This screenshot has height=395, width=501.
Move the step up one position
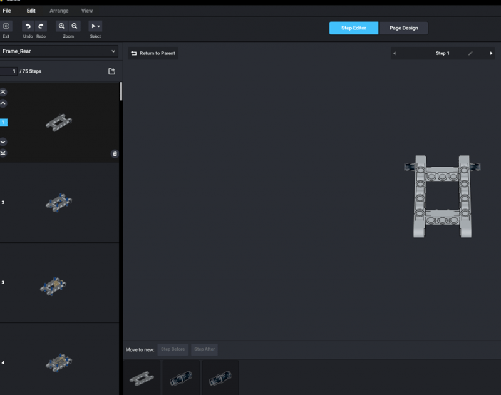3,103
